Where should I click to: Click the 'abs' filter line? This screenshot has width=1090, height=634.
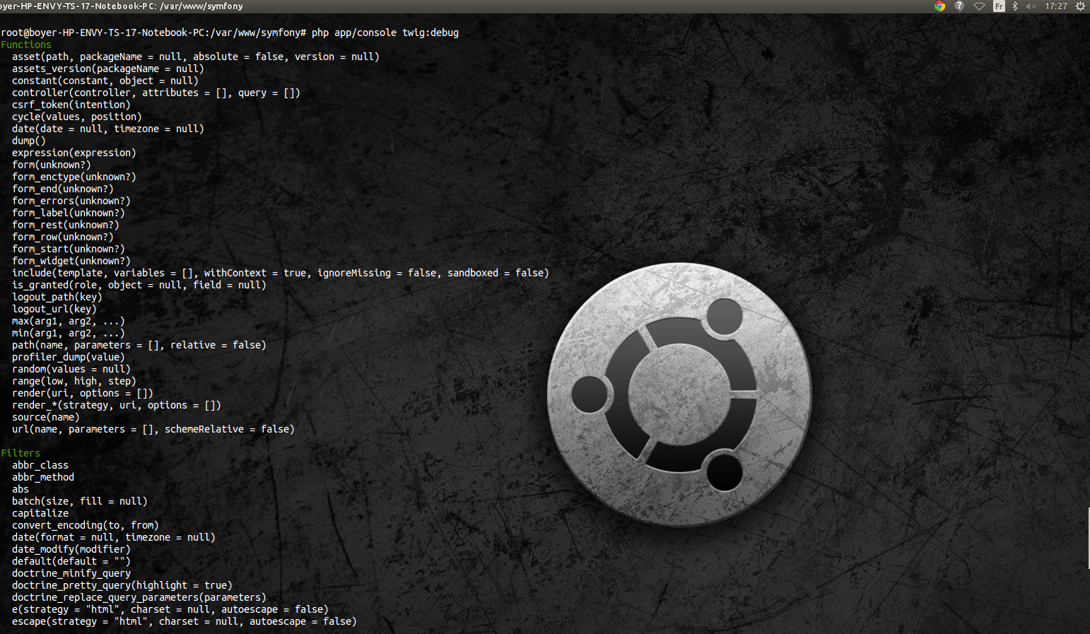[x=20, y=489]
